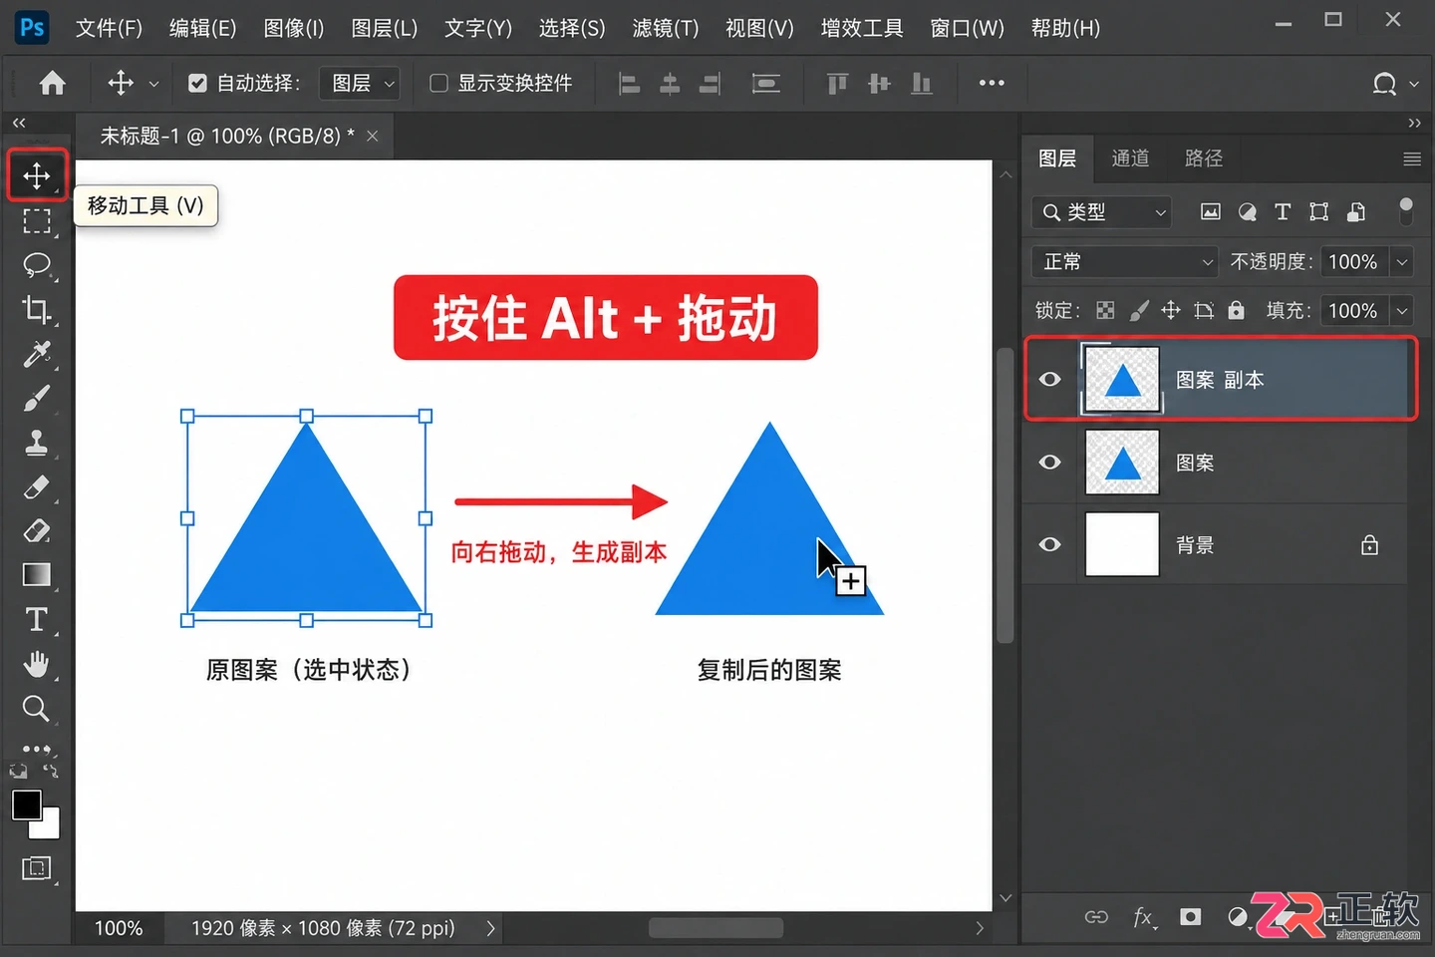Activate the Crop tool
1435x957 pixels.
pos(37,309)
